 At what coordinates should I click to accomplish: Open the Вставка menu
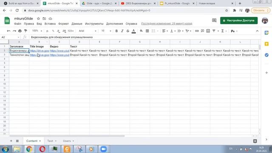(50, 24)
